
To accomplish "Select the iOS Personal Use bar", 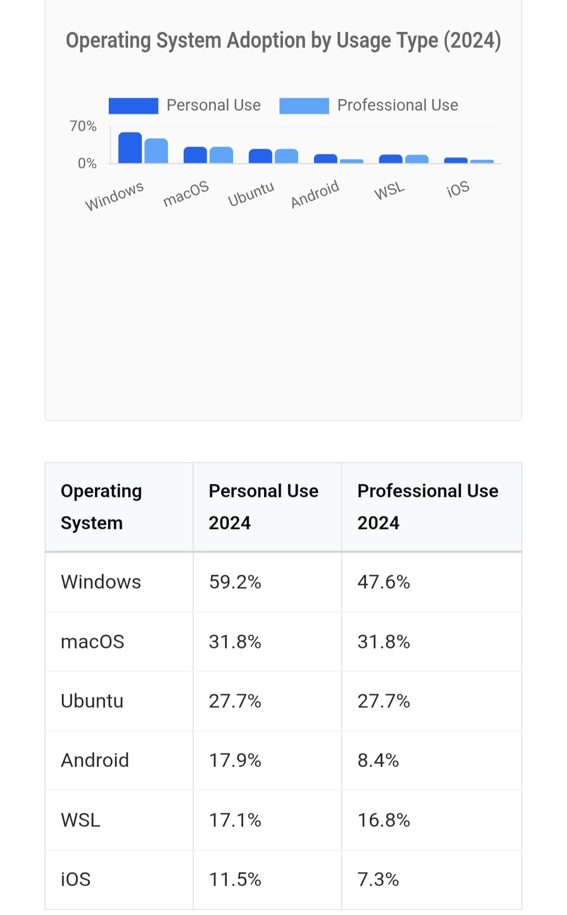I will 456,161.
